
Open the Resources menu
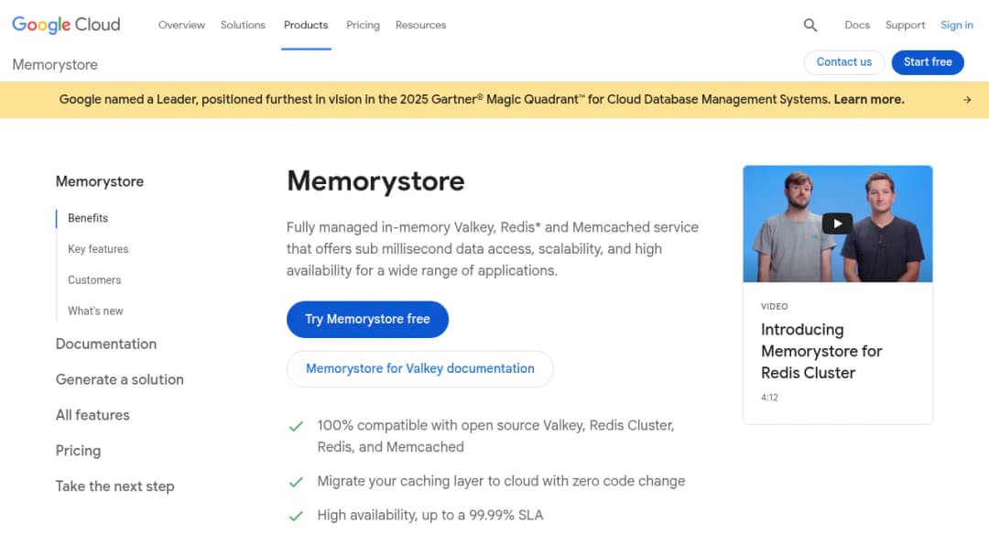point(420,26)
